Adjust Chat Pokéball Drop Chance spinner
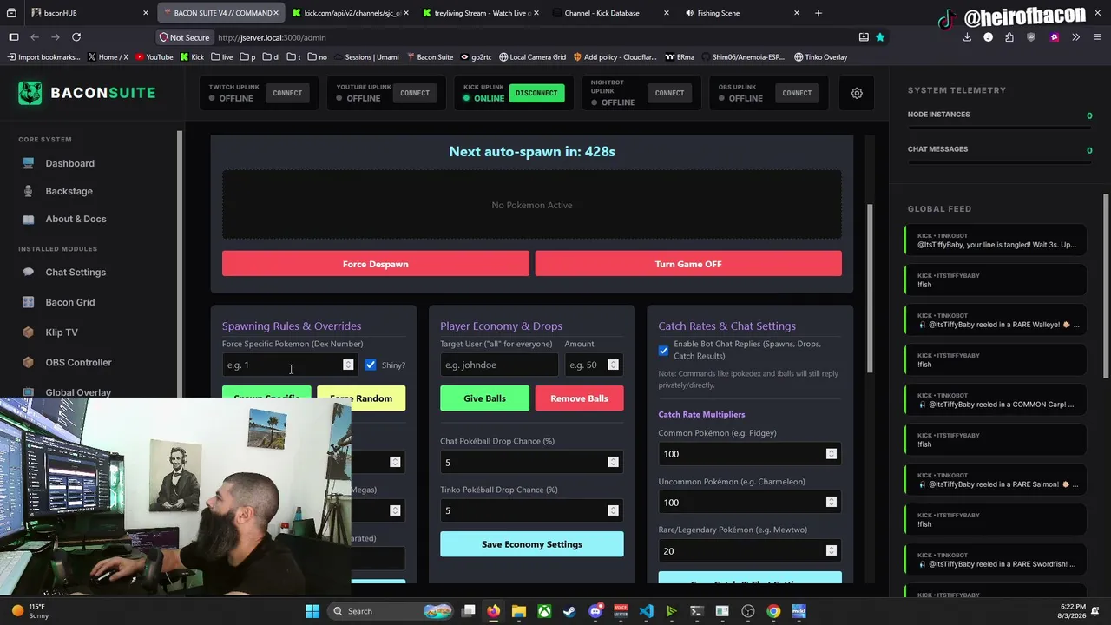 tap(613, 462)
